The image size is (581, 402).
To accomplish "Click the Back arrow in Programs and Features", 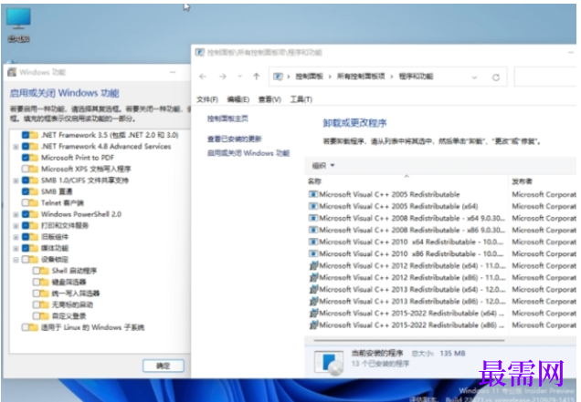I will tap(203, 77).
